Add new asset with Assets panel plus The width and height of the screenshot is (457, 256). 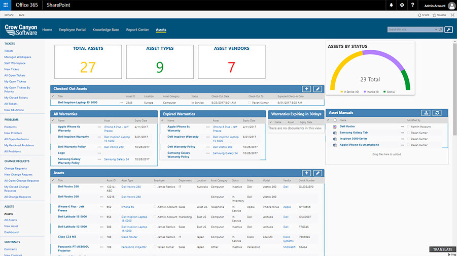(306, 173)
